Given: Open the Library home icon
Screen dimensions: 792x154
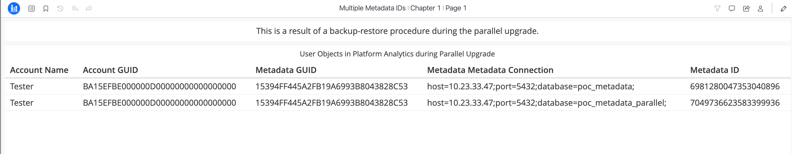Looking at the screenshot, I should tap(14, 8).
